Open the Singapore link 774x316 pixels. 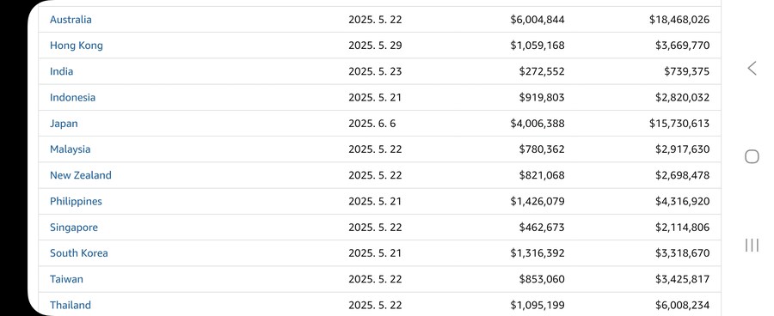point(74,228)
